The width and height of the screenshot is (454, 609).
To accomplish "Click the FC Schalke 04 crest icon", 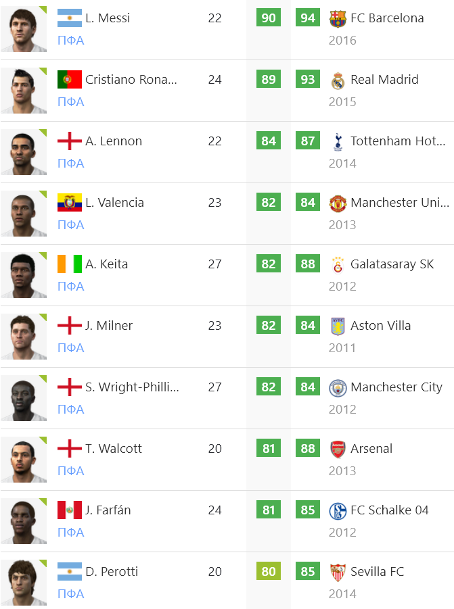I will point(338,510).
